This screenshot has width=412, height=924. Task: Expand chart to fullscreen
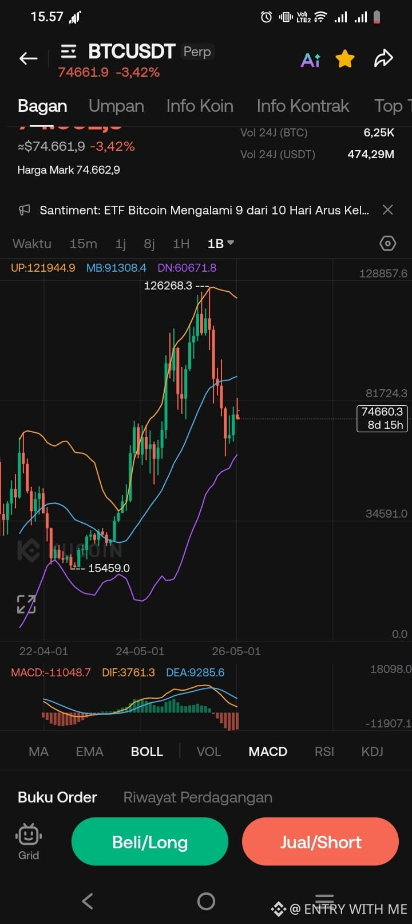coord(26,604)
